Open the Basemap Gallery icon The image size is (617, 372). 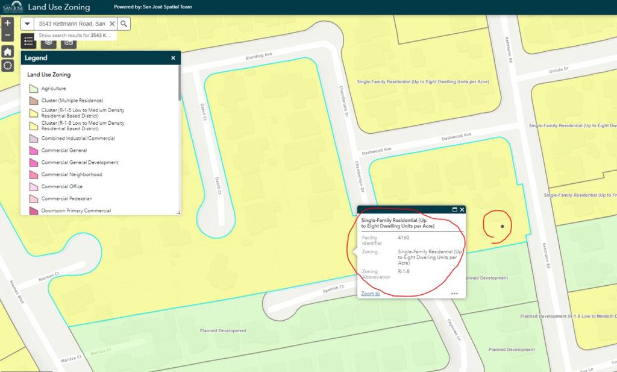69,42
